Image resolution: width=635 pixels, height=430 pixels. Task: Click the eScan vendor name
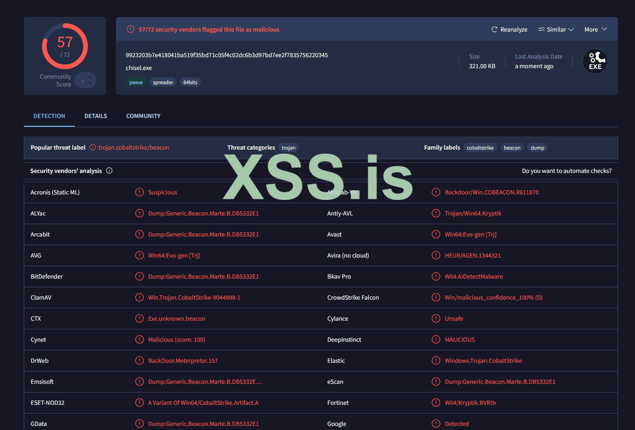[x=335, y=382]
